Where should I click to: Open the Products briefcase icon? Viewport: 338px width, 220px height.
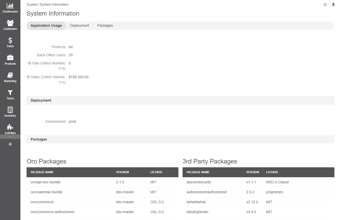(10, 58)
